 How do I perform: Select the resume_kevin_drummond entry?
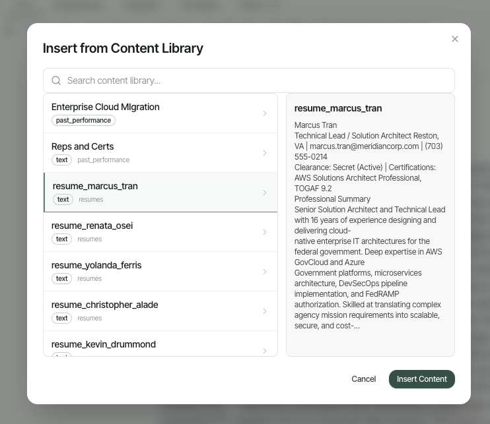click(160, 344)
